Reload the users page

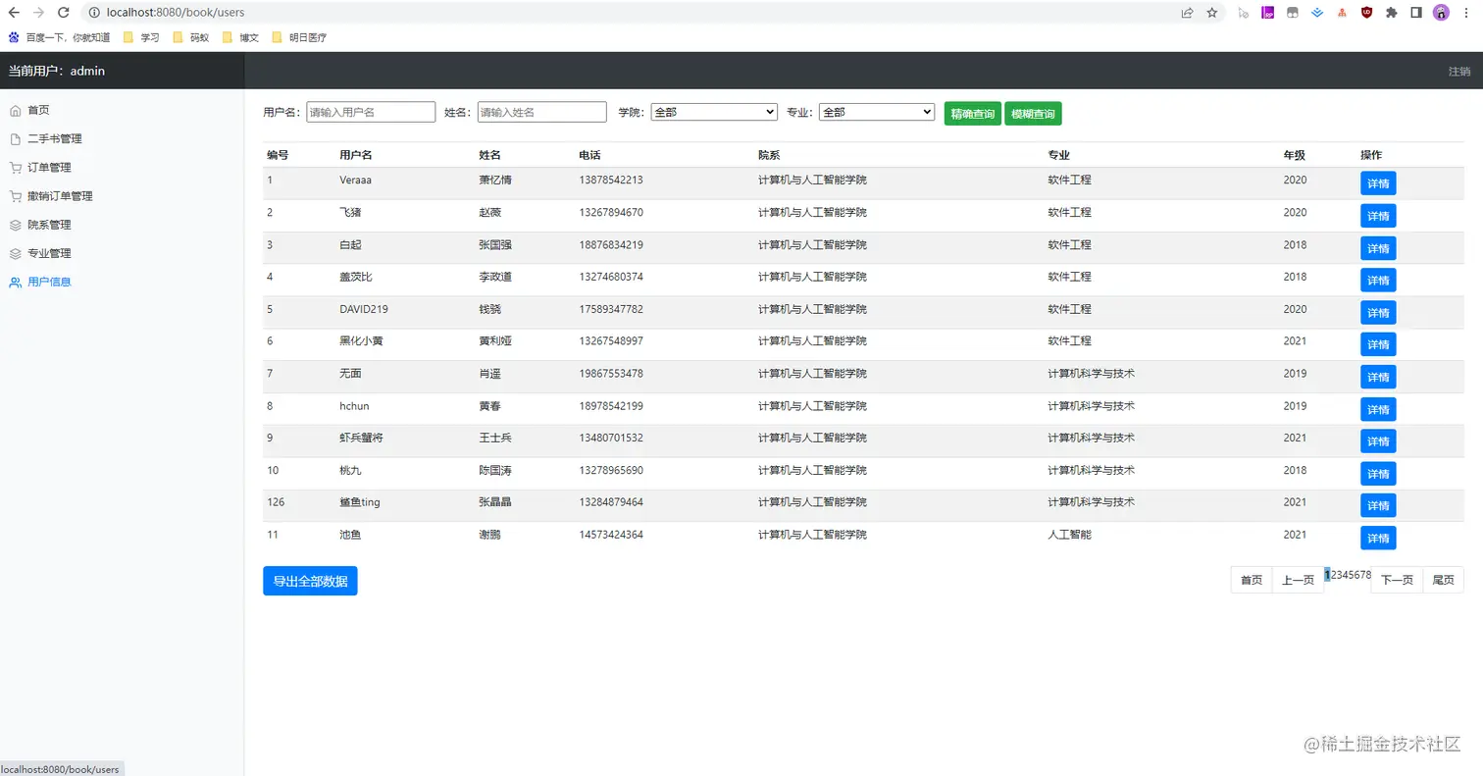tap(64, 13)
